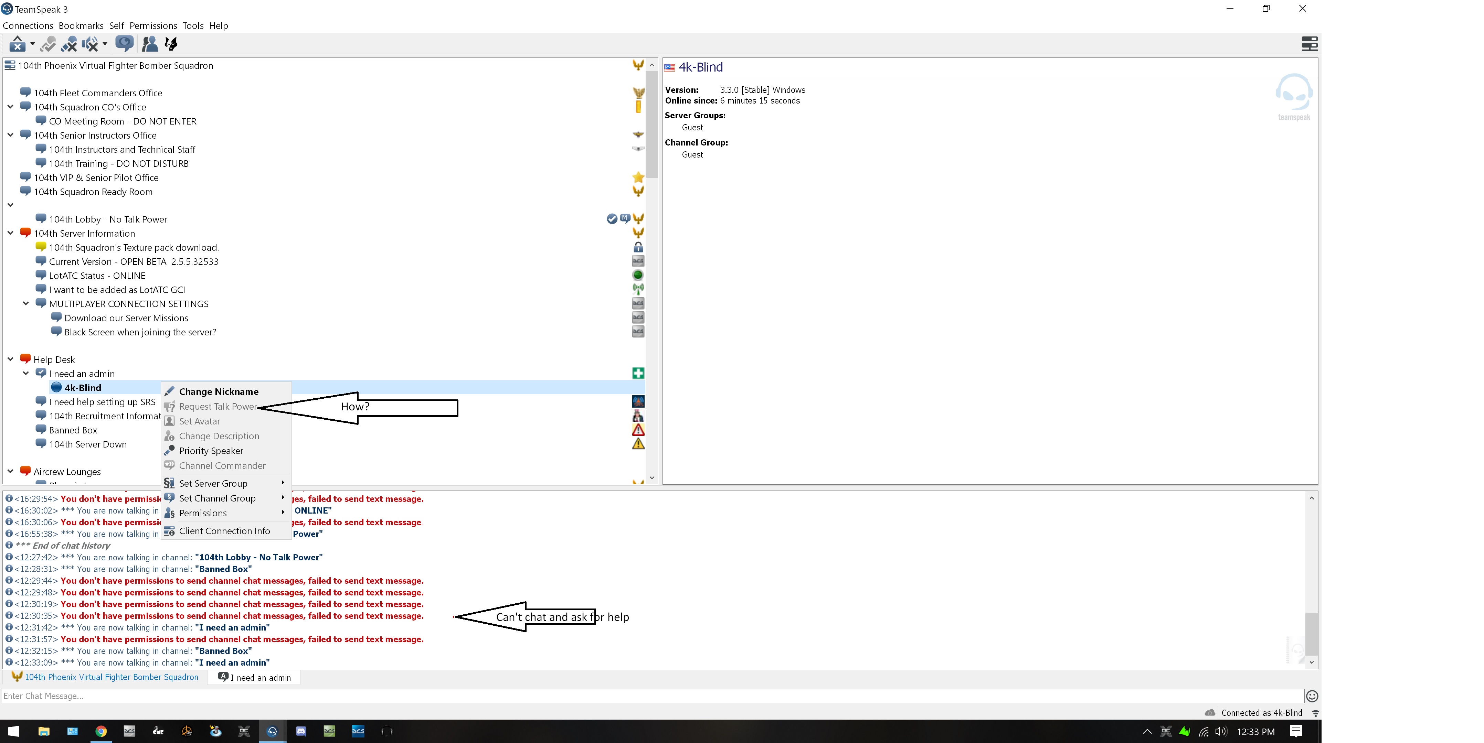Image resolution: width=1484 pixels, height=743 pixels.
Task: Collapse 104th Senior Instructors Office channel
Action: click(x=10, y=135)
